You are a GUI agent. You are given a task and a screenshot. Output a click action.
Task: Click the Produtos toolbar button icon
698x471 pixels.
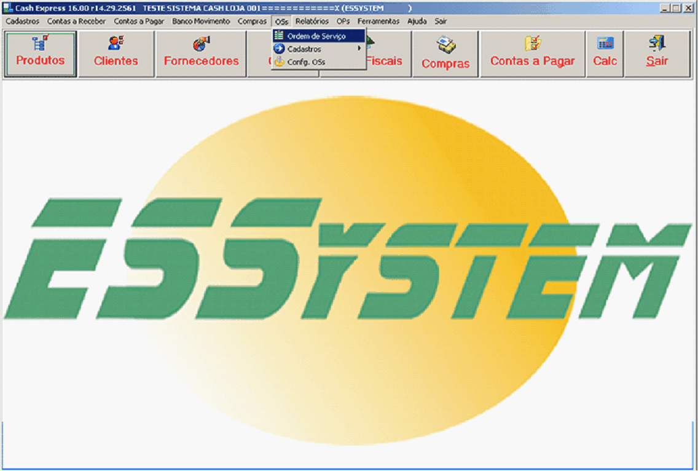pos(41,44)
